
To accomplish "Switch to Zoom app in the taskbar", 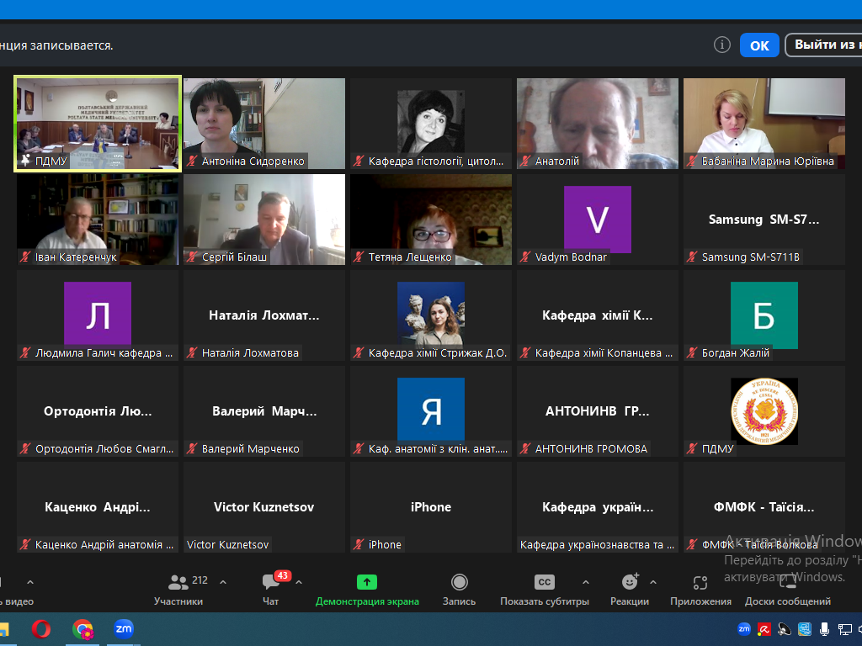I will [x=124, y=629].
